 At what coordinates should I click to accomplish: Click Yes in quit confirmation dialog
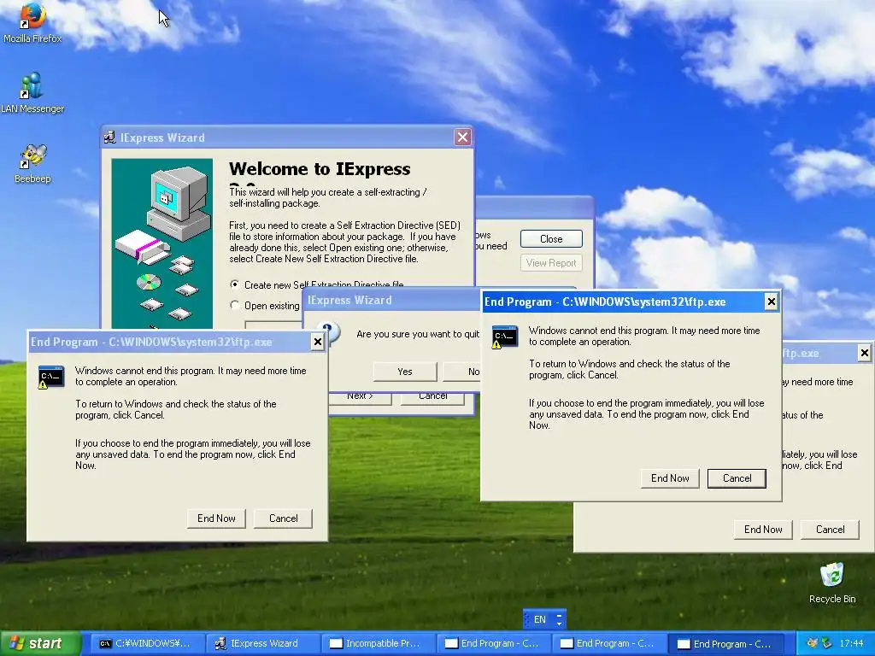click(x=405, y=372)
